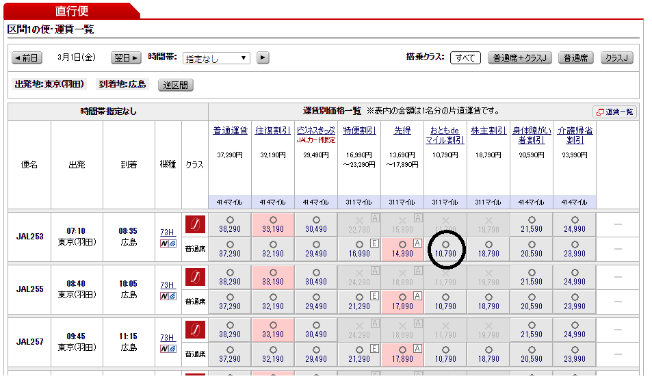
Task: Click A seat icon in JAL255 先得 17,890
Action: coord(417,296)
